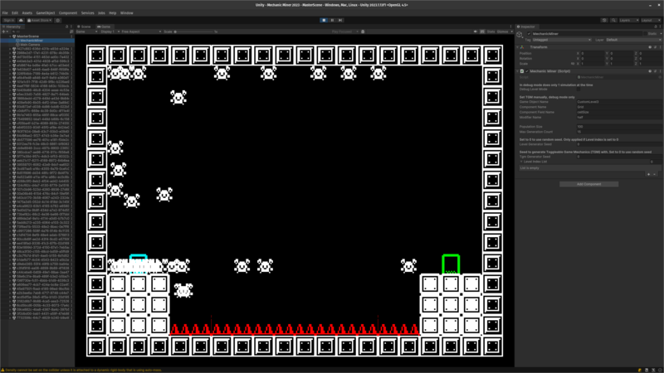This screenshot has width=664, height=373.
Task: Add item to Level Index List
Action: pyautogui.click(x=647, y=174)
